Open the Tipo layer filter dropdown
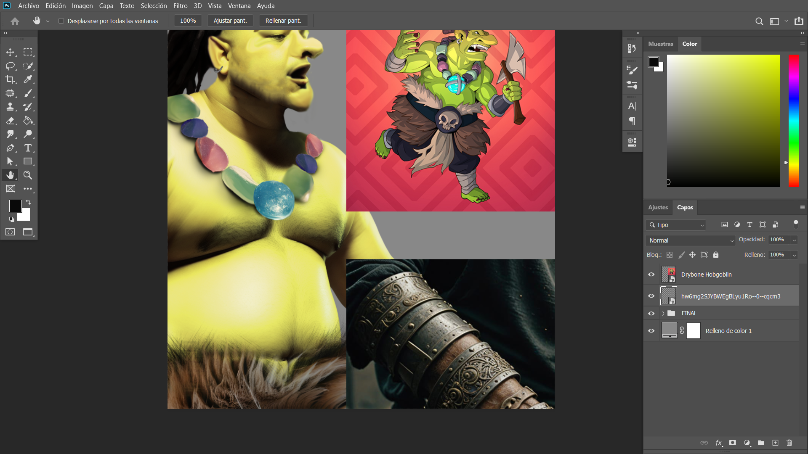The width and height of the screenshot is (808, 454). pyautogui.click(x=676, y=225)
